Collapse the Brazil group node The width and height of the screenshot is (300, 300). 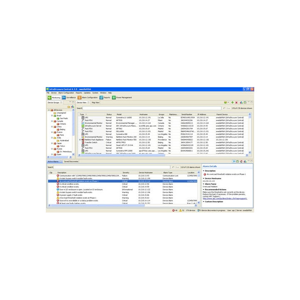coord(52,115)
